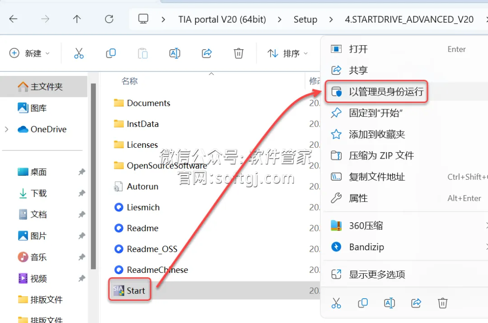Click the toolbar Cut scissors icon
Image resolution: width=488 pixels, height=323 pixels.
pos(79,53)
